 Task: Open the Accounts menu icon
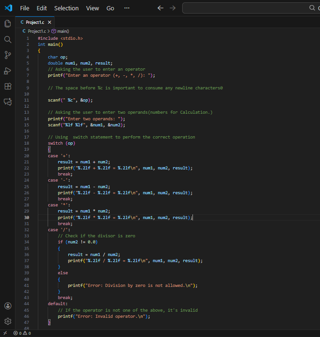[8, 306]
